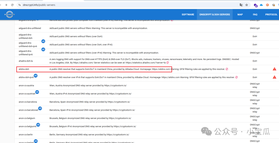Screen dimensions: 279x143
Task: Go to the MAP page
Action: click(x=240, y=14)
